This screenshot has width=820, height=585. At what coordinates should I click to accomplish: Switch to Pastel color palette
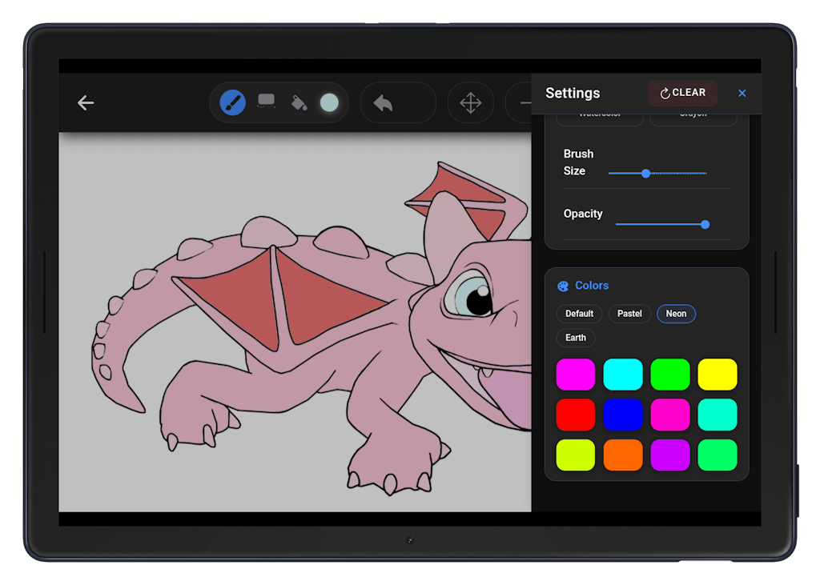coord(629,314)
